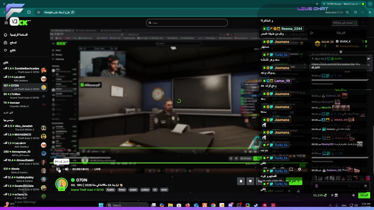Open recommended channel Abu_Jaradeh
Viewport: 374px width, 210px height.
tap(25, 128)
